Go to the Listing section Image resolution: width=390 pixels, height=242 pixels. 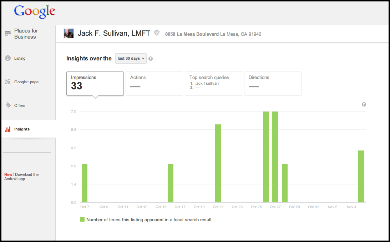[20, 58]
